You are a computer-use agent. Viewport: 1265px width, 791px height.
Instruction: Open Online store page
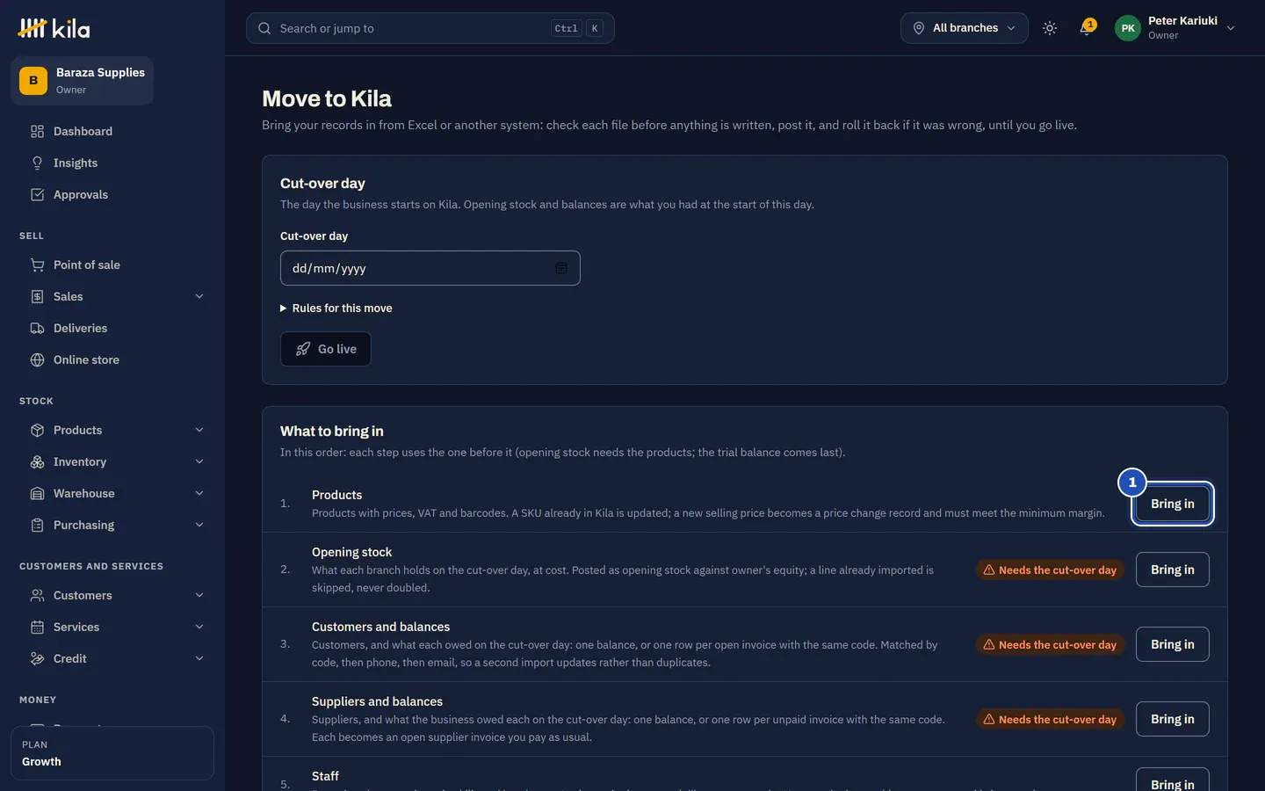[112, 359]
